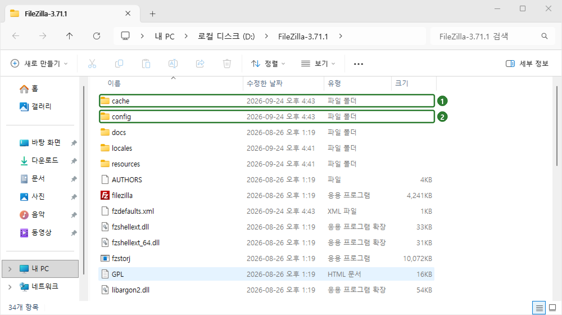Select the filezilla application file
The height and width of the screenshot is (315, 562).
[266, 195]
